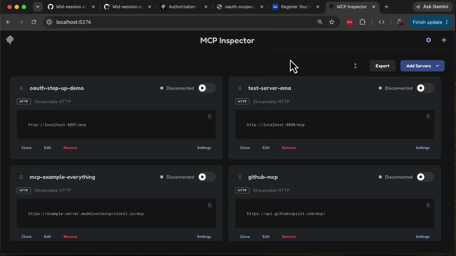Select the MCP Inspector tab

click(x=352, y=7)
